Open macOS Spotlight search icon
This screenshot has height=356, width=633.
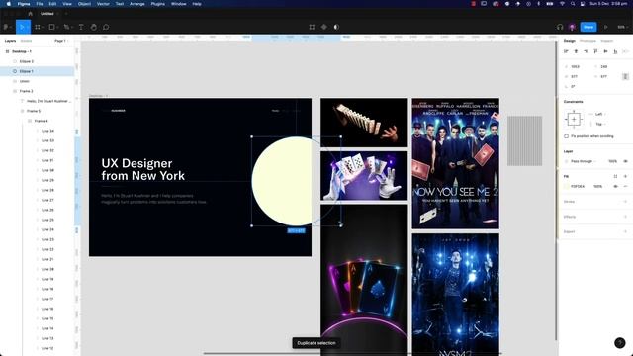point(573,4)
